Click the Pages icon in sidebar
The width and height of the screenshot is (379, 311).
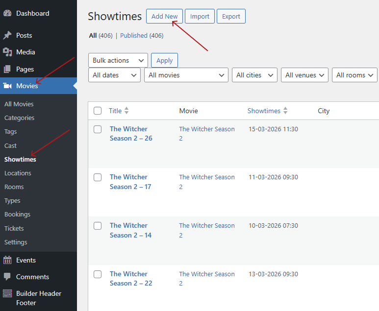[x=7, y=69]
